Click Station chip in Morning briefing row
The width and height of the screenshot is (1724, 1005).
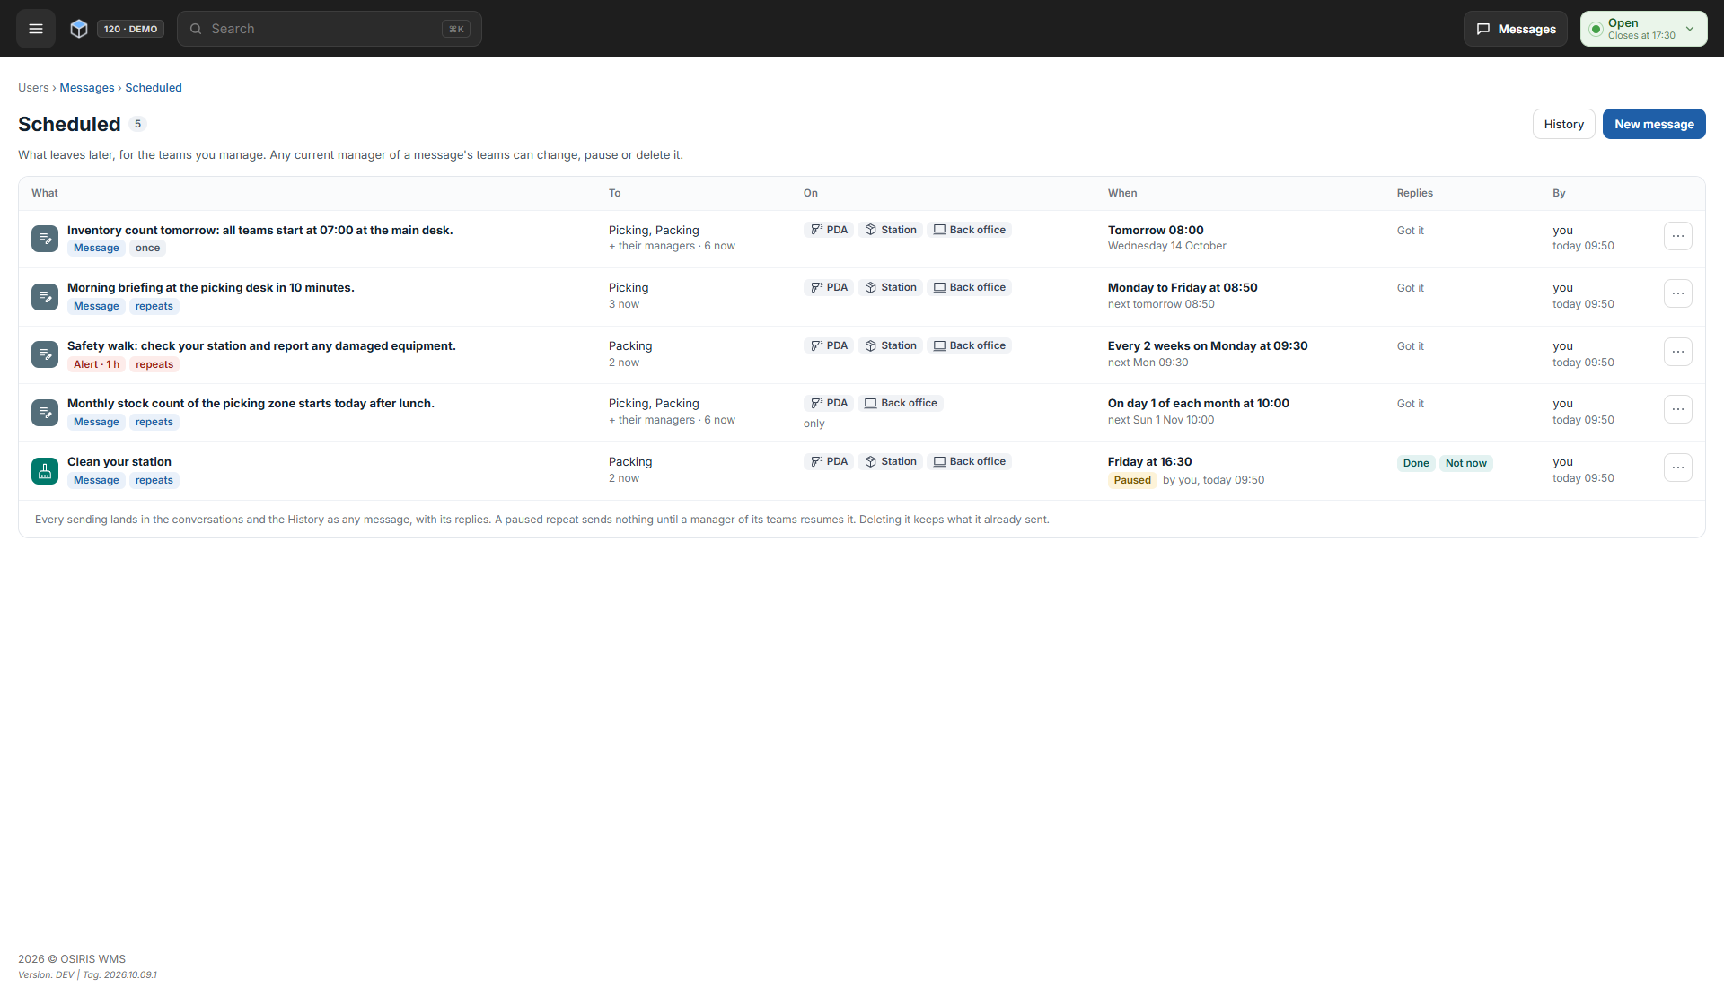[x=891, y=287]
